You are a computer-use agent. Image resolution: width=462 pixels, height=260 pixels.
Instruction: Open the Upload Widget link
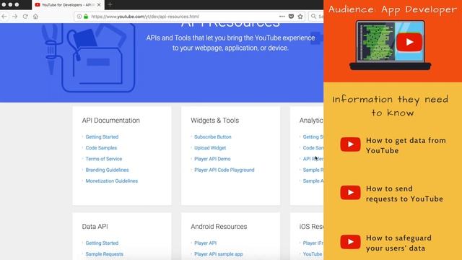tap(210, 147)
